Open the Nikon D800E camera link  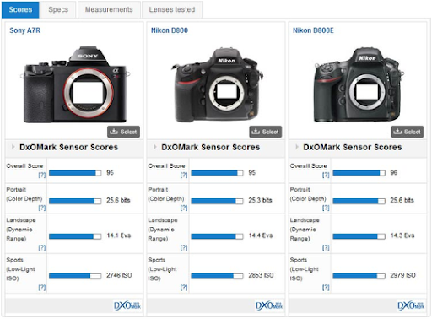[x=313, y=30]
